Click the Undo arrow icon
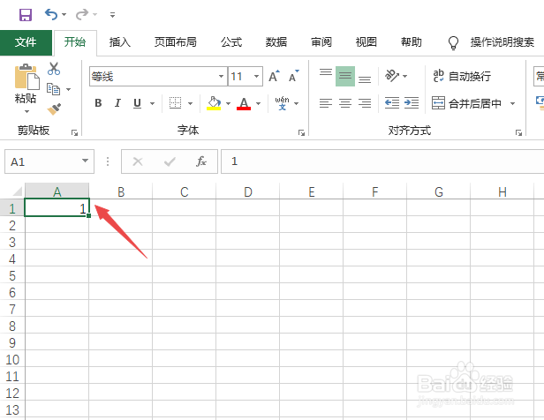This screenshot has height=420, width=544. [51, 14]
